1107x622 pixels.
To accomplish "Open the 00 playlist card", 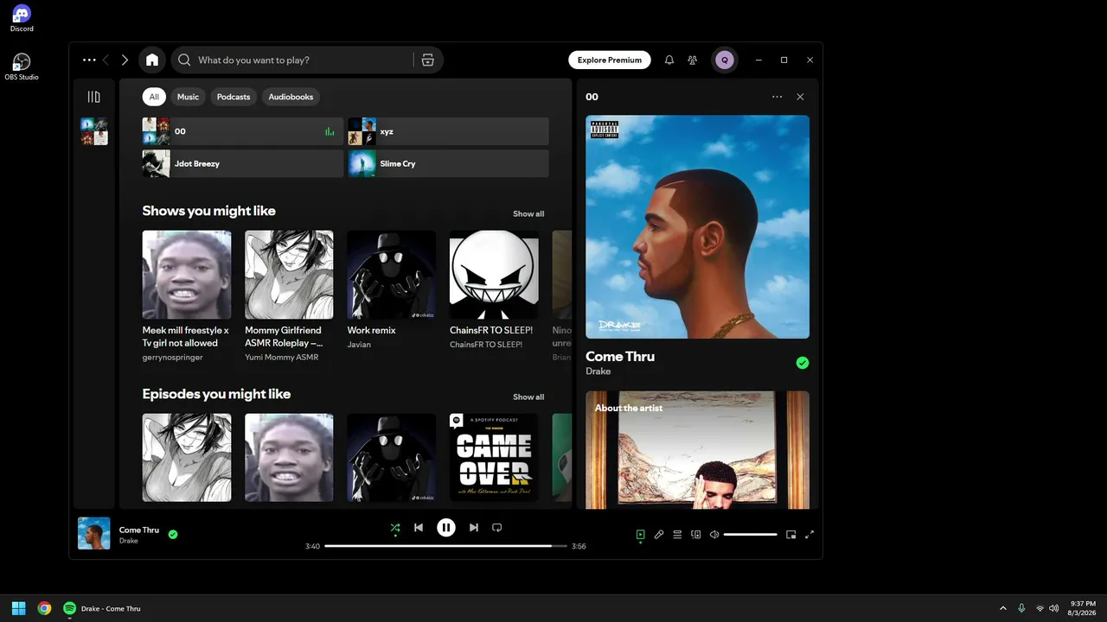I will [243, 131].
